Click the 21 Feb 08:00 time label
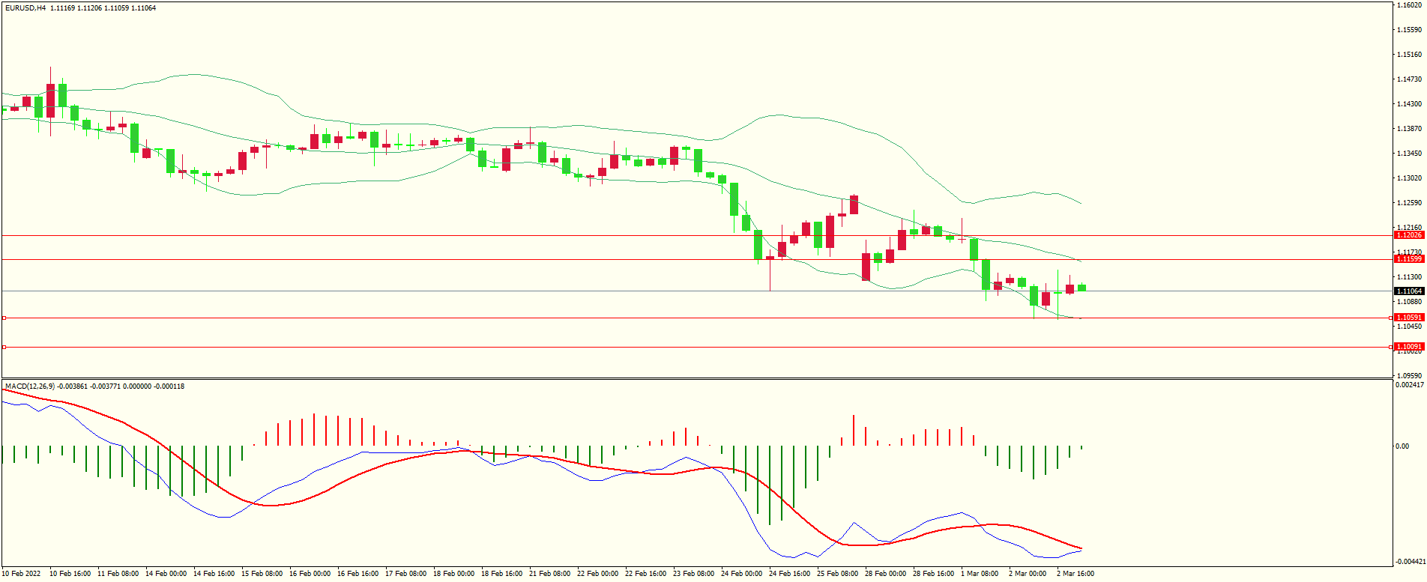 point(549,574)
